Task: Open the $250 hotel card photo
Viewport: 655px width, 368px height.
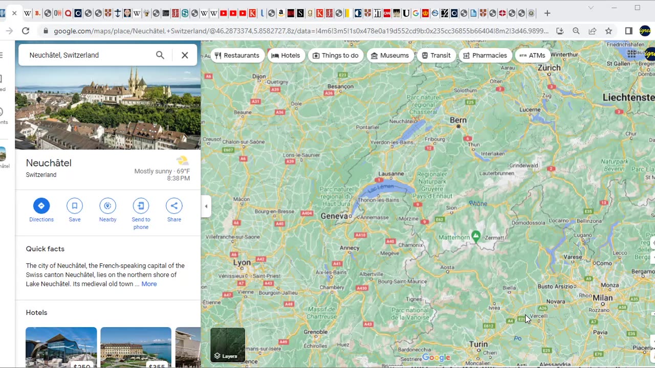Action: click(61, 347)
